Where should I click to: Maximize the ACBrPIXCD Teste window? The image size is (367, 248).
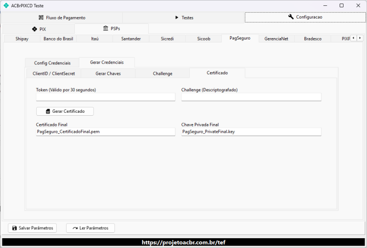pyautogui.click(x=342, y=5)
